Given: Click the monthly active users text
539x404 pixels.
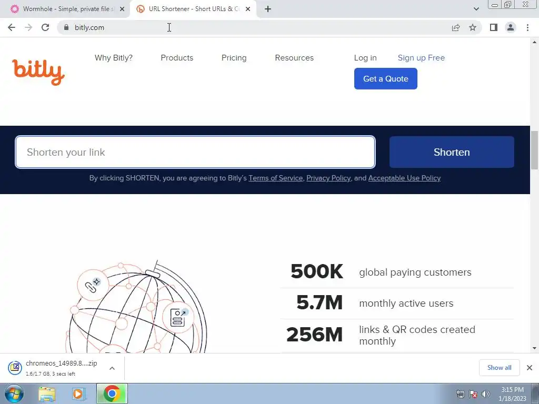Looking at the screenshot, I should (x=406, y=304).
